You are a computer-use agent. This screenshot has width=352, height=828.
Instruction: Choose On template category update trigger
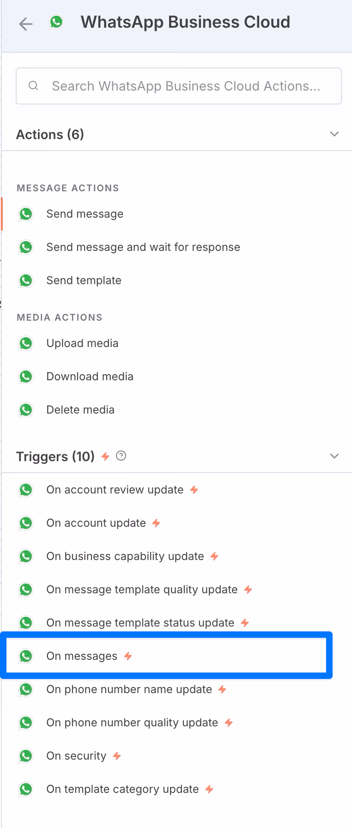[x=122, y=789]
